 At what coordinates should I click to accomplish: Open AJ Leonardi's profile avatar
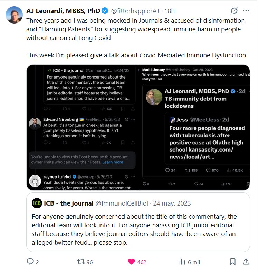[x=14, y=15]
